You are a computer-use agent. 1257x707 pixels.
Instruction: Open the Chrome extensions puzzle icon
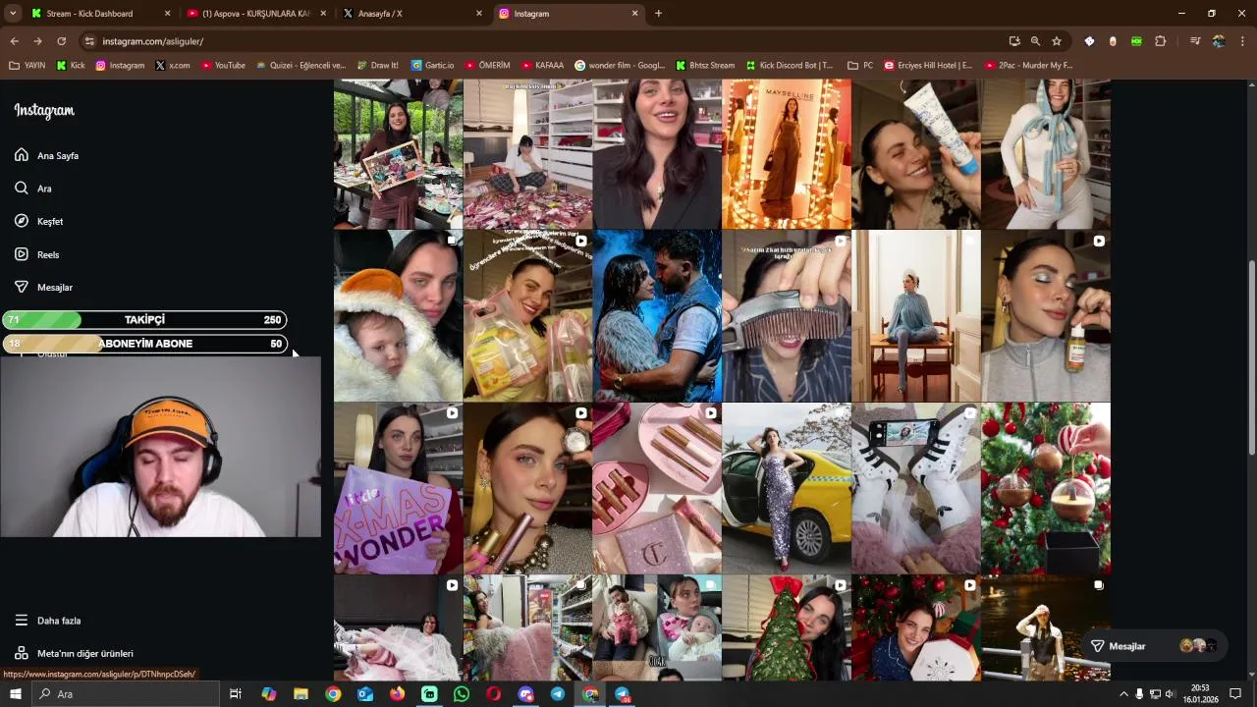point(1160,41)
